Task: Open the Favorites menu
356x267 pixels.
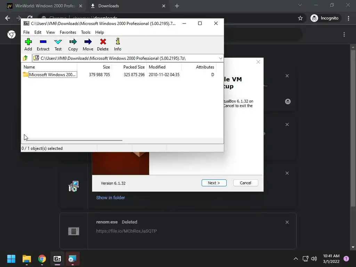Action: point(68,32)
